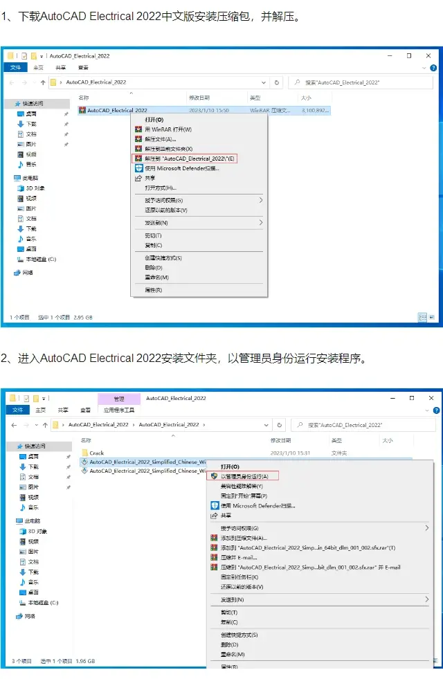Click WinRAR icon beside 压缩并 E-mail...

tap(214, 557)
